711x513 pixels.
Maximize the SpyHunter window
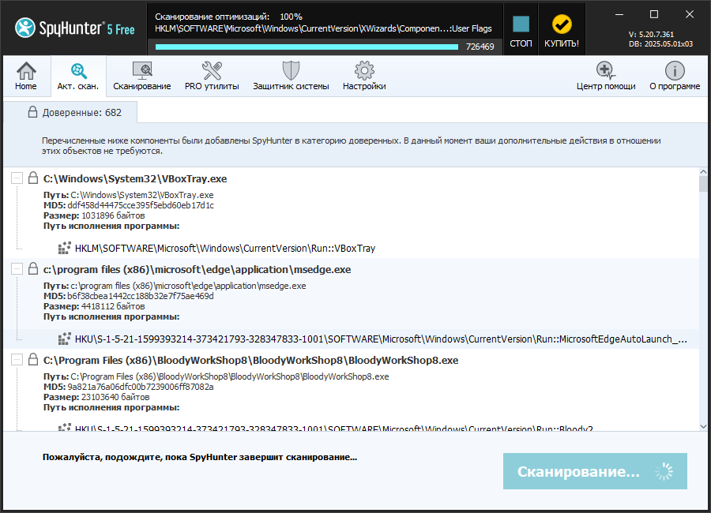click(x=654, y=14)
